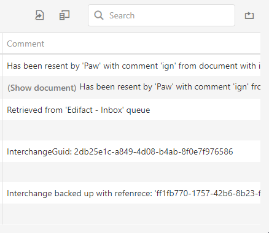269x233 pixels.
Task: Select the blank row beneath the InterchangeGuid row
Action: point(131,172)
